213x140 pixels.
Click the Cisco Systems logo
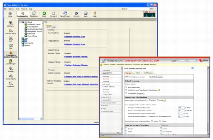tap(149, 14)
